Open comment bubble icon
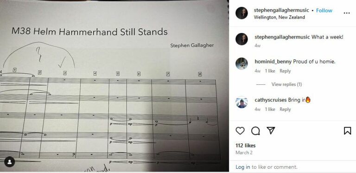 pos(255,131)
